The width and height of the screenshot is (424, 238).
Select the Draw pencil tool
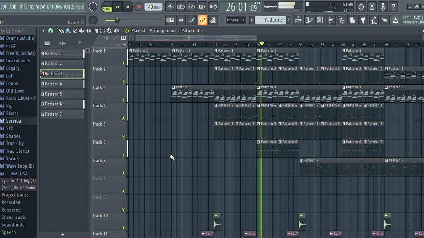(61, 31)
